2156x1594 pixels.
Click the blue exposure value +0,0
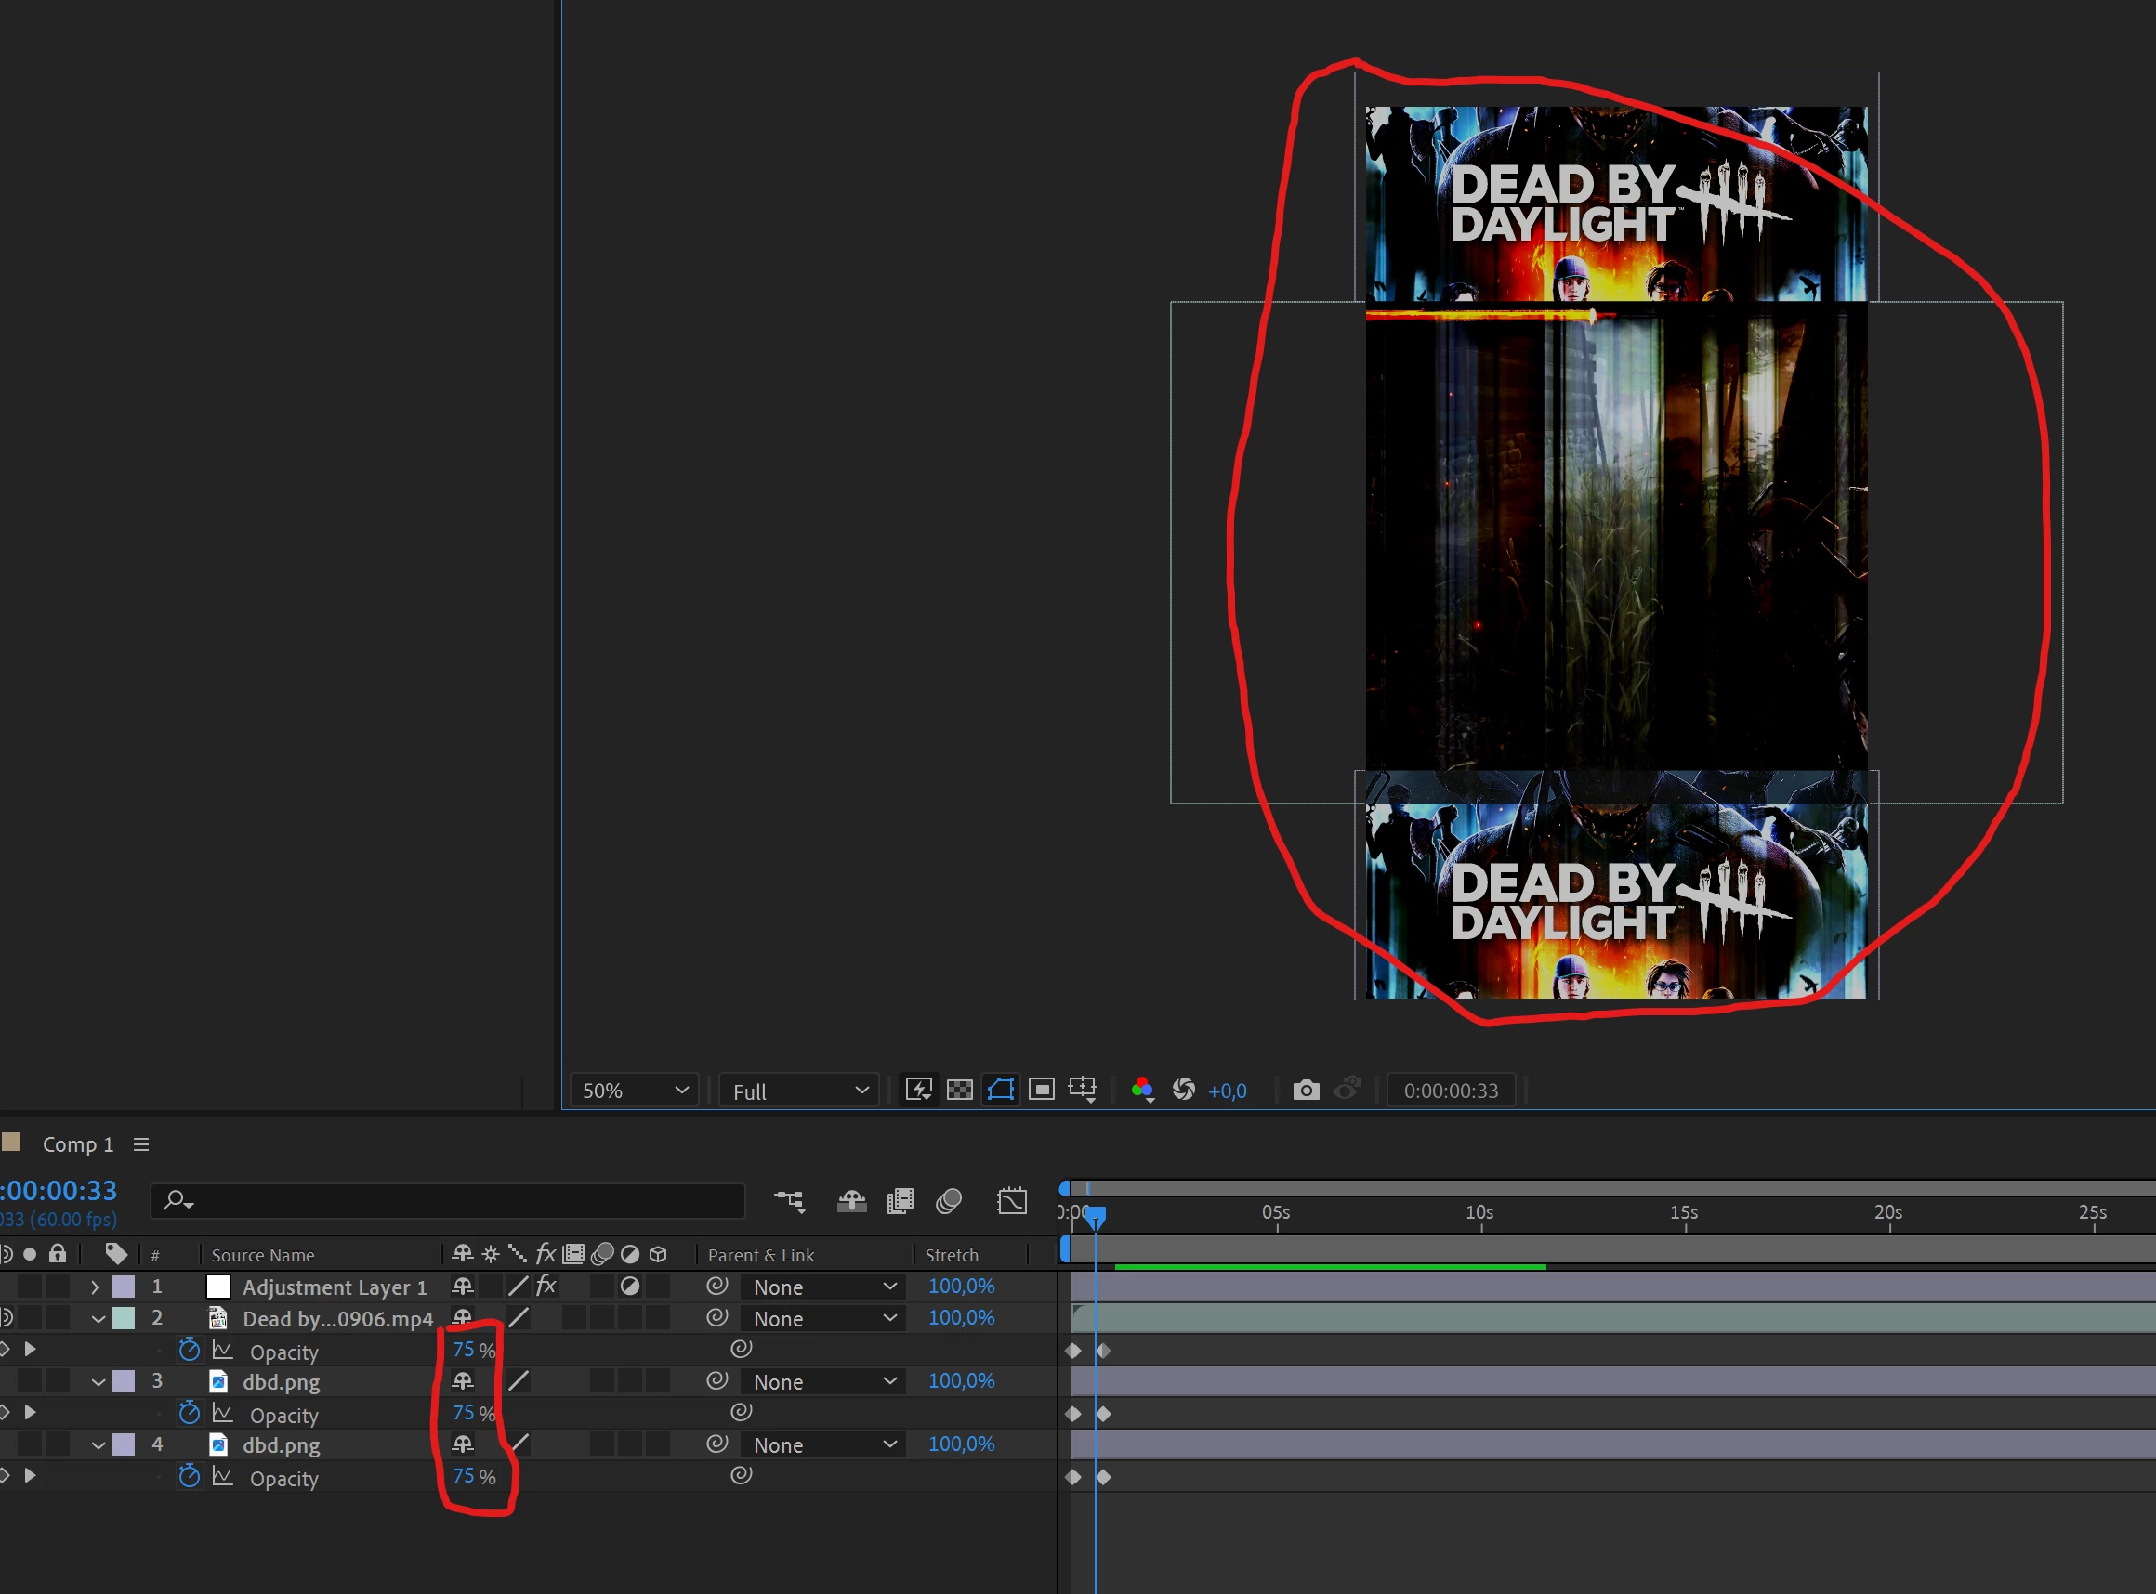(1227, 1091)
